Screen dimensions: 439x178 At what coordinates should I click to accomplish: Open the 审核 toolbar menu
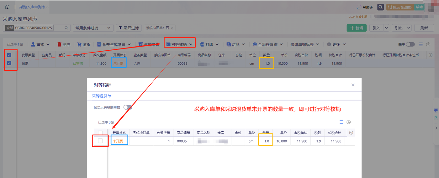40,44
